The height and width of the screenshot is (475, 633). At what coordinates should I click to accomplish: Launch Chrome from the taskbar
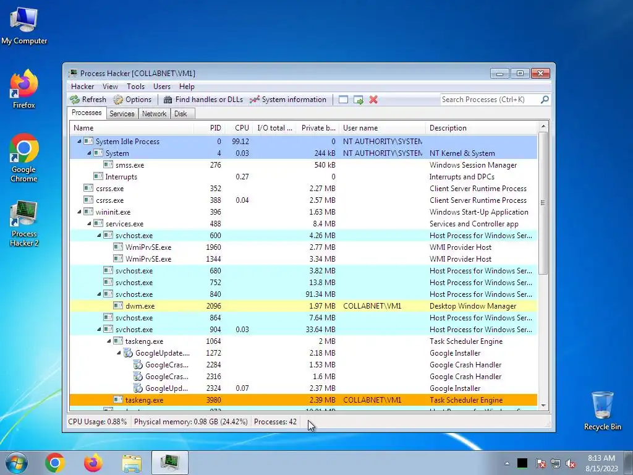[55, 463]
